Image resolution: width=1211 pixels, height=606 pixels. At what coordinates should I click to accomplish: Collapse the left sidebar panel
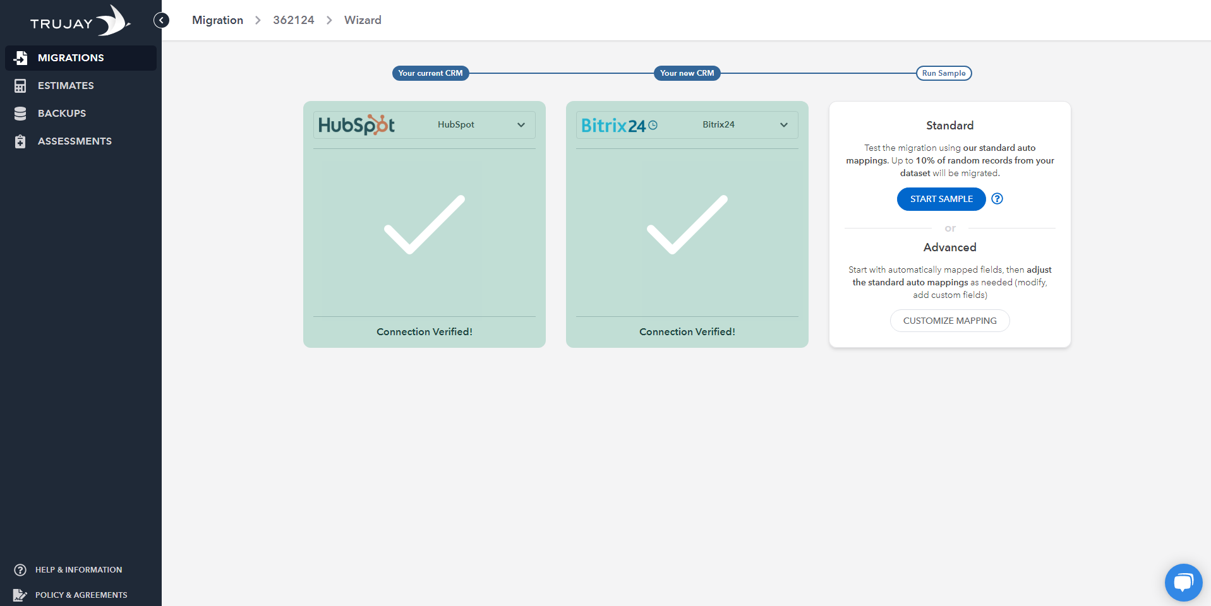(x=162, y=20)
